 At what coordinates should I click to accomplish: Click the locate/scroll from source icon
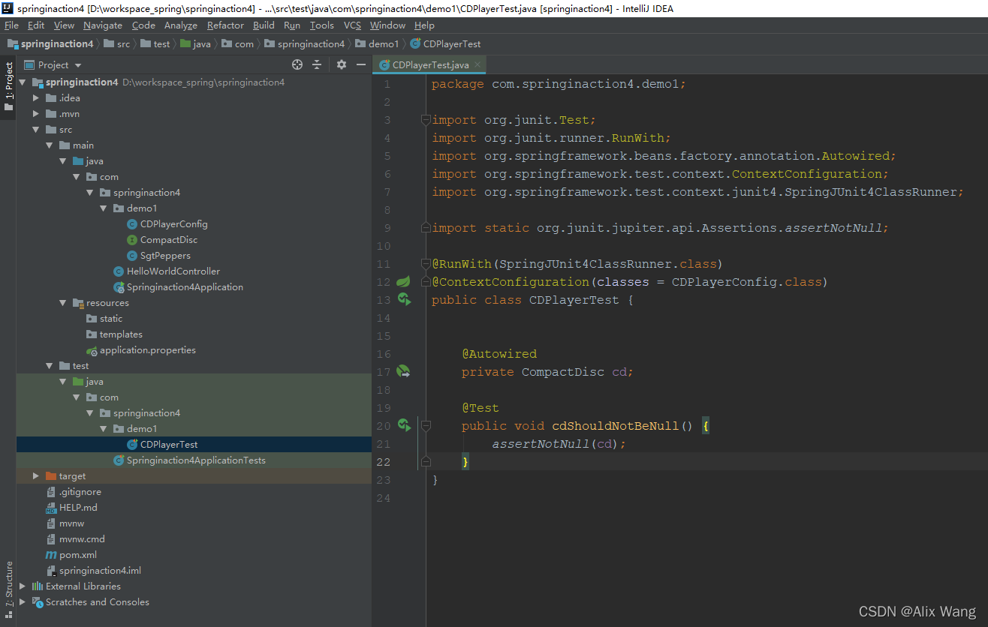point(297,65)
